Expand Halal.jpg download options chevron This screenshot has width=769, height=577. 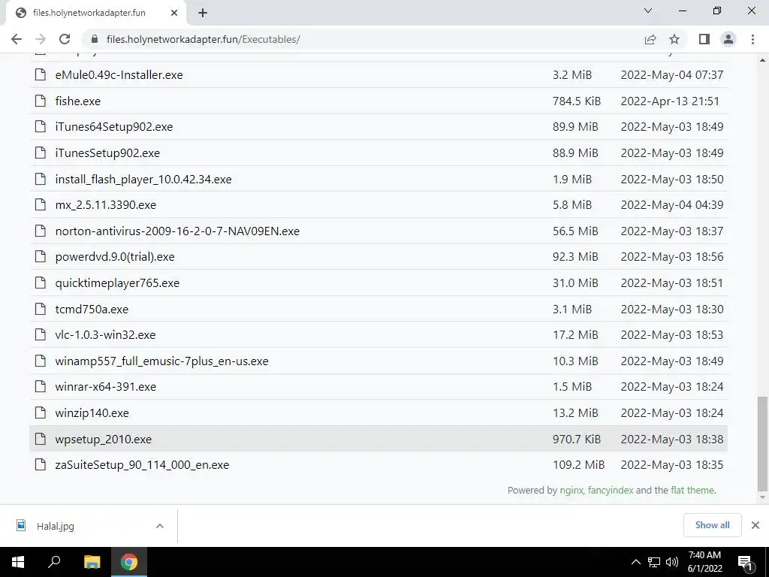[x=160, y=526]
